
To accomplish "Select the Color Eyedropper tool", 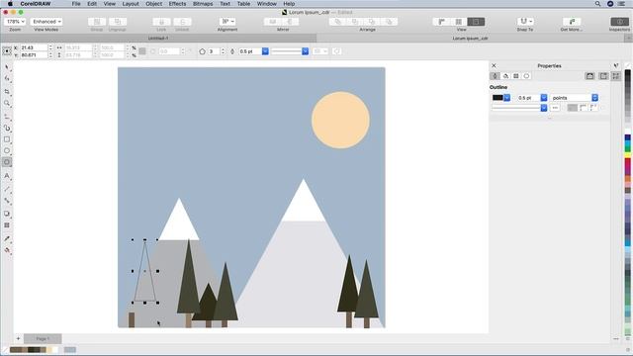I will point(7,238).
